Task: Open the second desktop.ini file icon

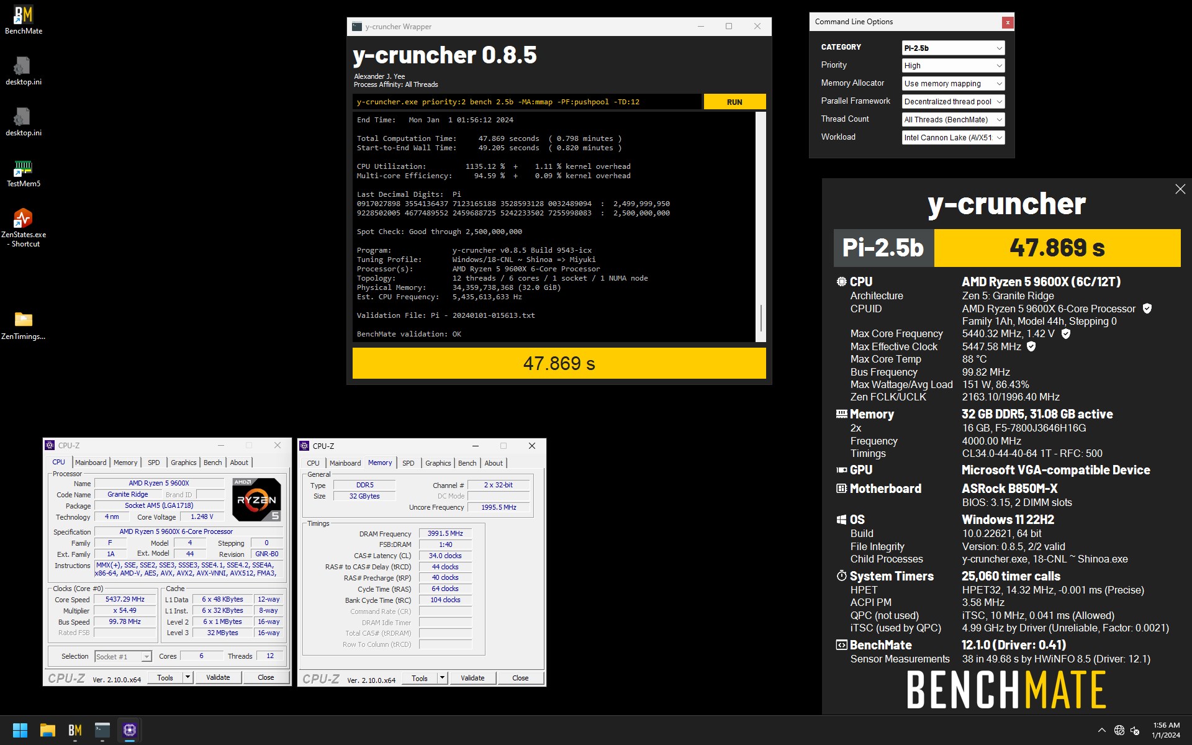Action: (24, 122)
